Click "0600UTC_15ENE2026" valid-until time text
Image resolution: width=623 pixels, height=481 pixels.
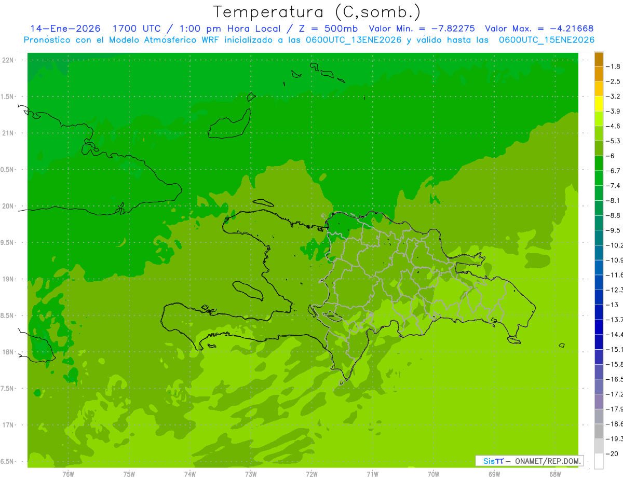547,40
